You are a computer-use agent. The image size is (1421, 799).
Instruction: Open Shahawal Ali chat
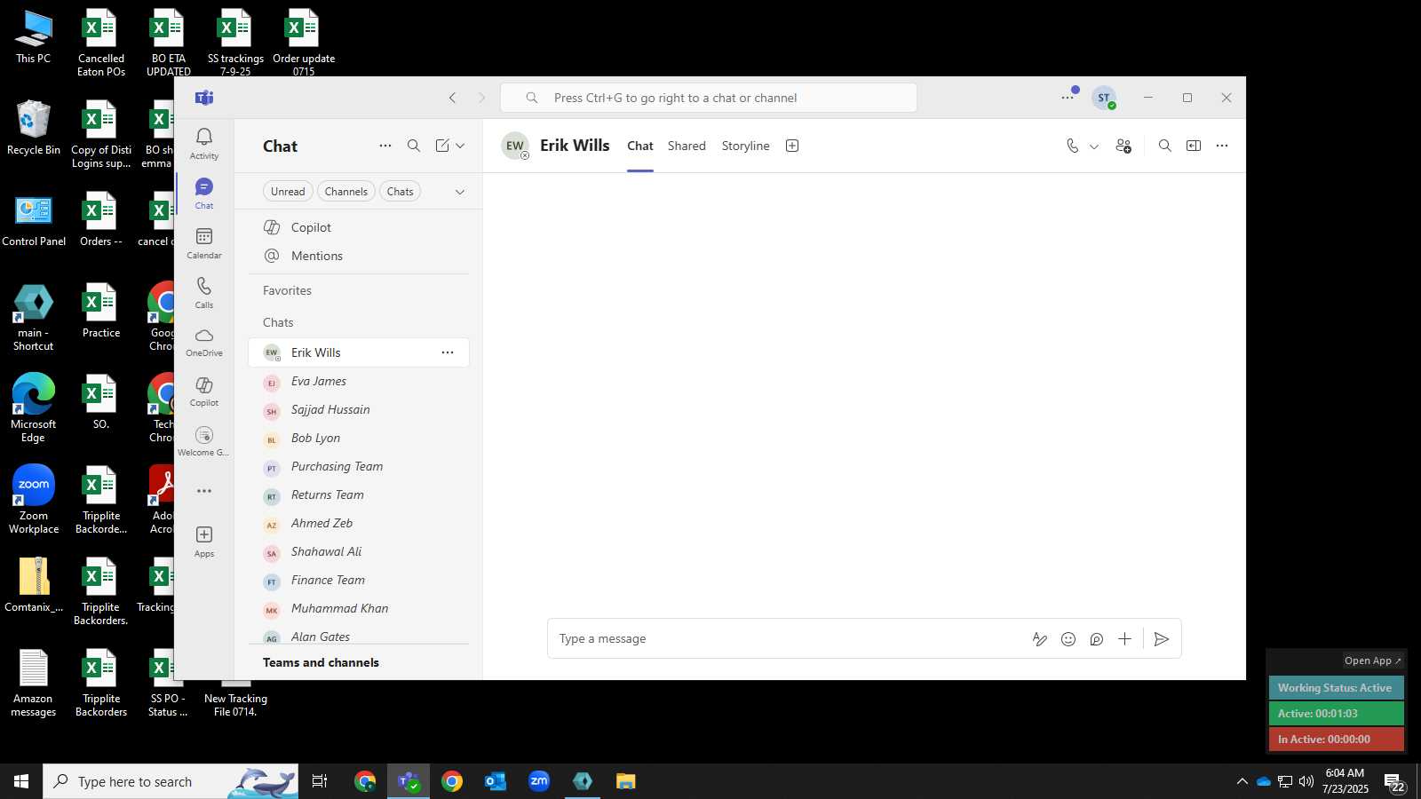(359, 551)
